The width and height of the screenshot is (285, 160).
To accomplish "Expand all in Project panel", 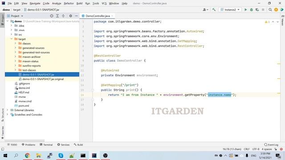I will coord(57,16).
